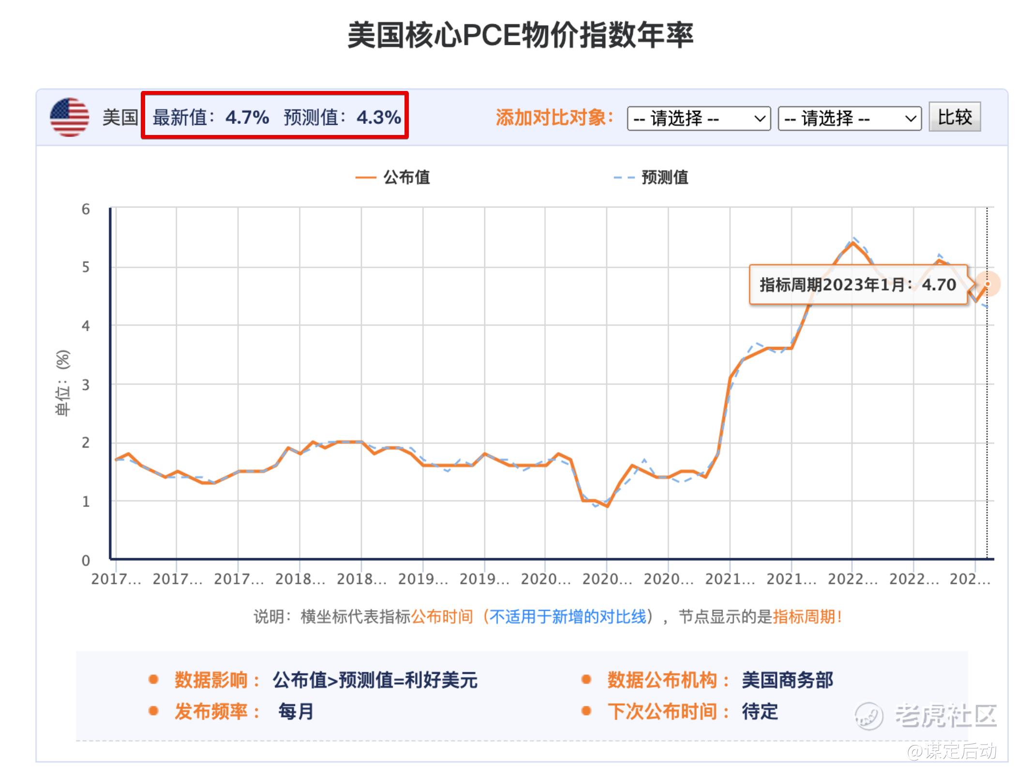Image resolution: width=1017 pixels, height=775 pixels.
Task: Click the 最新值 4.7% label
Action: [x=210, y=117]
